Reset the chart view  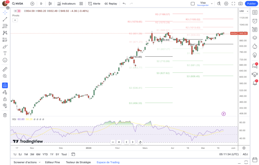[140, 142]
